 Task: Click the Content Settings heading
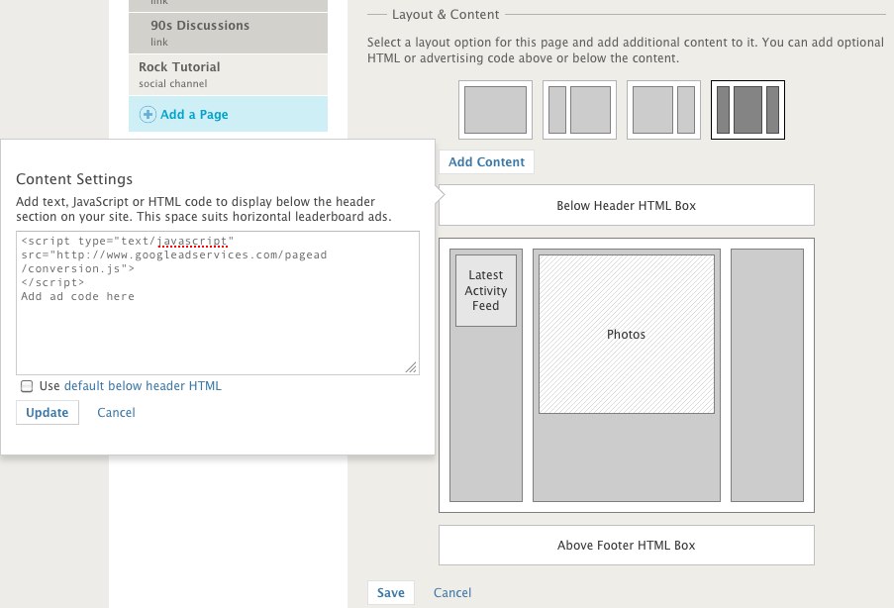(74, 179)
